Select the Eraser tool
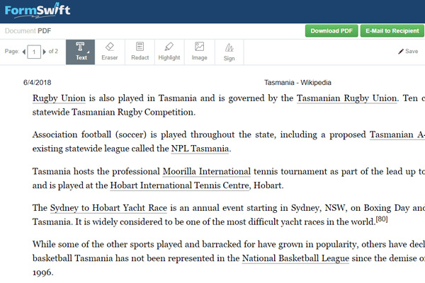 pos(110,52)
